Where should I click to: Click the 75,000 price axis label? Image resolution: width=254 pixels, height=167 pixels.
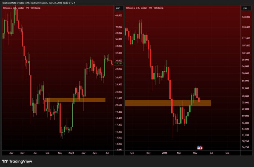point(245,103)
